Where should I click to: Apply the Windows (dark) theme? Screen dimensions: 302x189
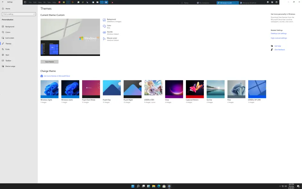[70, 89]
